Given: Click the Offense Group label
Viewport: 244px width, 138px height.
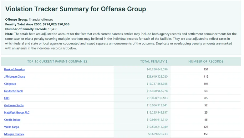Looking at the screenshot, I should coord(17,19).
